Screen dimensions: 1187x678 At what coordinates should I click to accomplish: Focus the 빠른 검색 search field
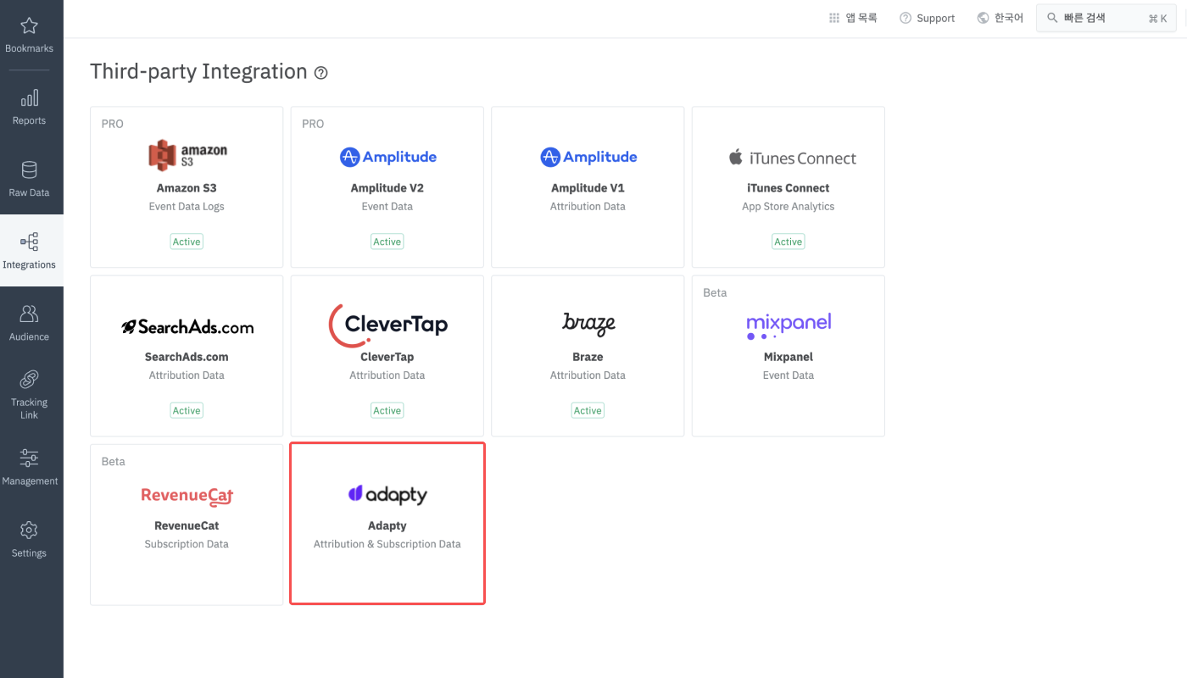pyautogui.click(x=1106, y=18)
